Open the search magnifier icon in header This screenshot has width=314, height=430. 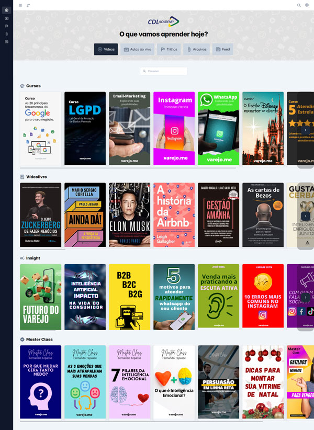tap(299, 5)
